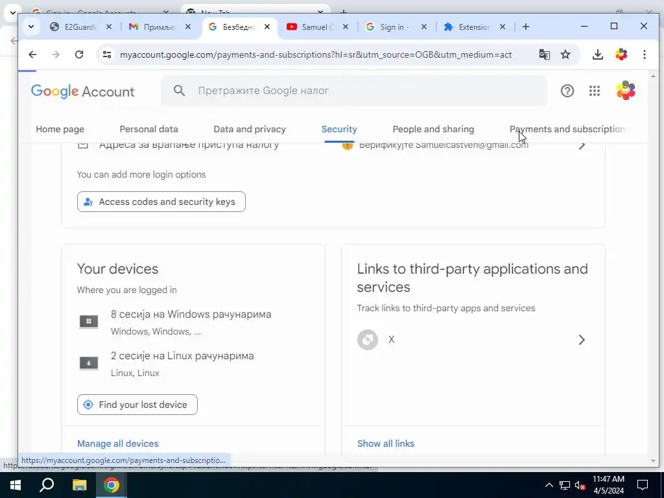
Task: Open the downloads icon in toolbar
Action: 597,54
